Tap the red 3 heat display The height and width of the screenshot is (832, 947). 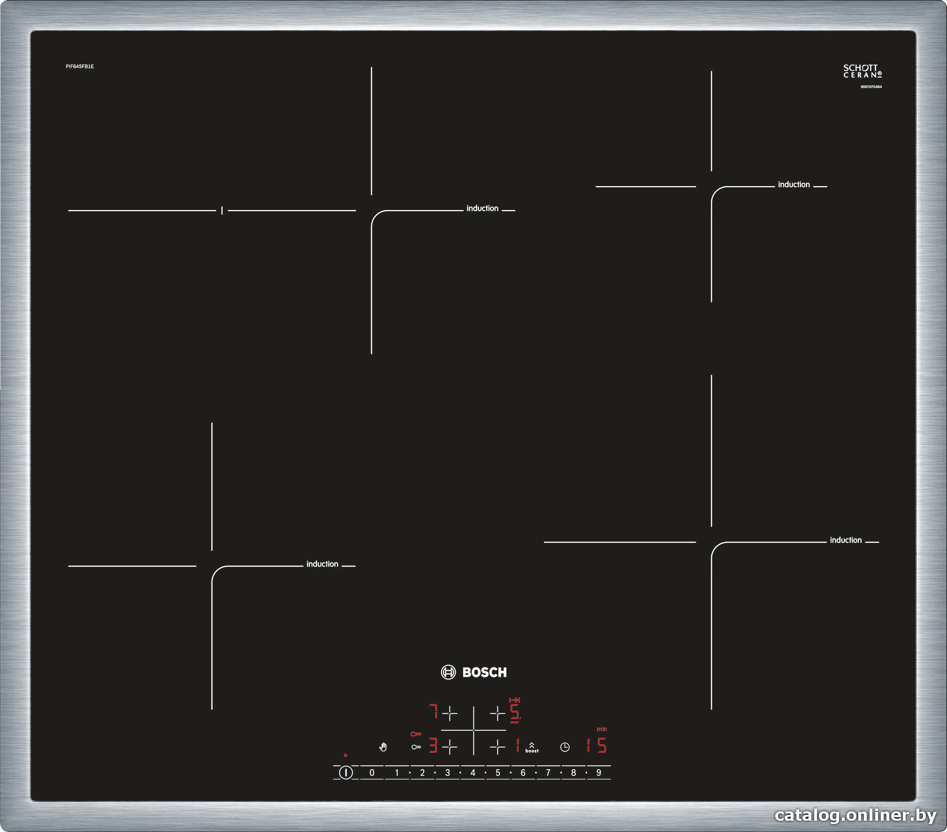click(433, 745)
